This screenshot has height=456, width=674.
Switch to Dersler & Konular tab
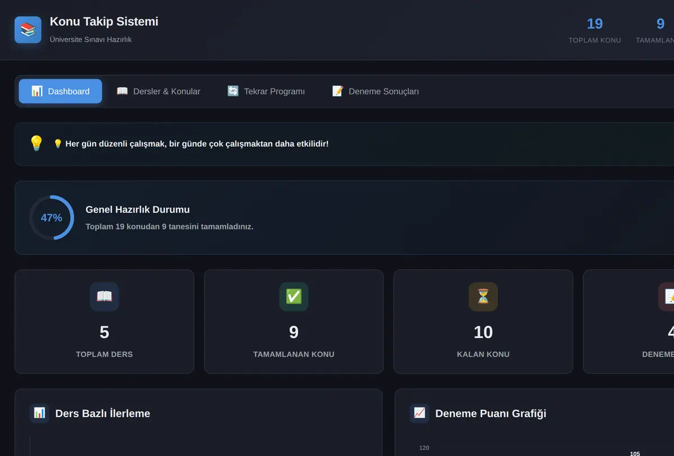pyautogui.click(x=158, y=91)
